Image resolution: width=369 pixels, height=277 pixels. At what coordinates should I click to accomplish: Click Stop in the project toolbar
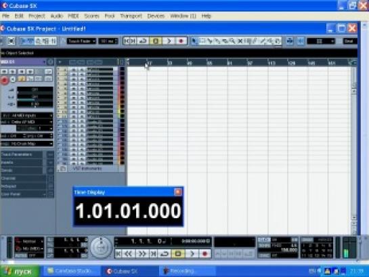point(156,41)
